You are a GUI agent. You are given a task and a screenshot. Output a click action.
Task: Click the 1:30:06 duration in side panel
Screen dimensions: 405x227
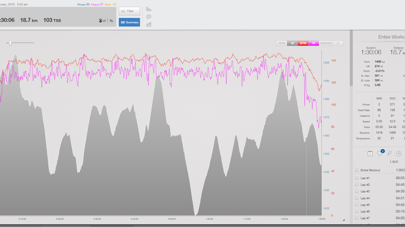(x=371, y=52)
